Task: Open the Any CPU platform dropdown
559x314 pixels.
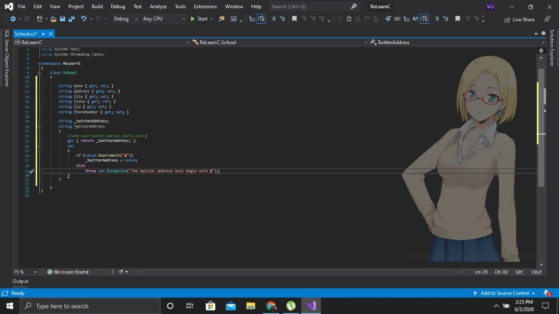Action: coord(163,19)
